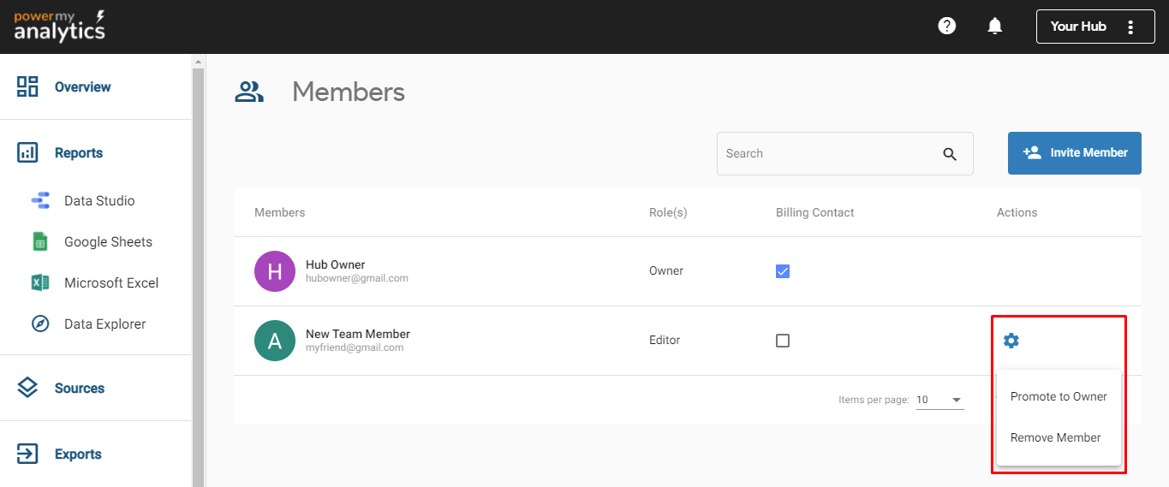Click the Power My Analytics logo
Screen dimensions: 1169x487
[59, 26]
